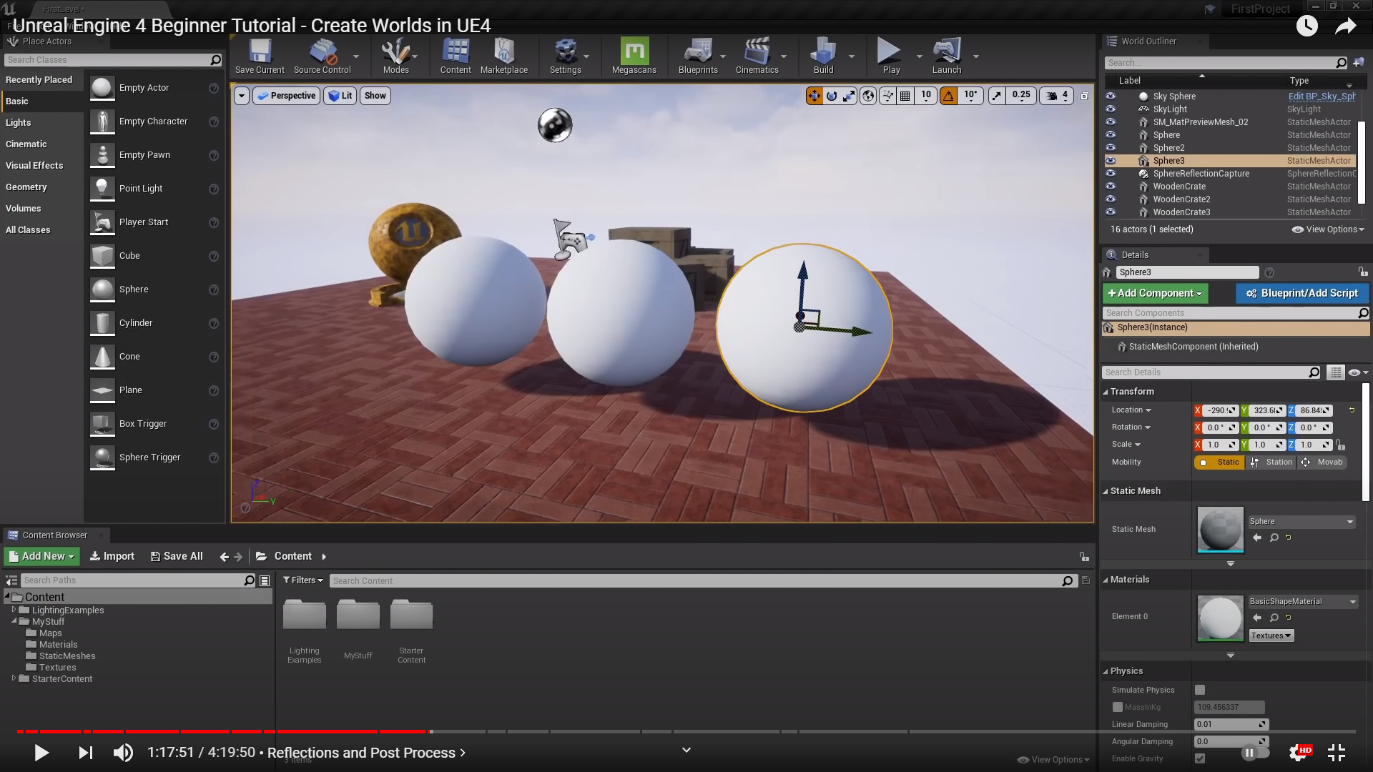Click the Import button in the Content Browser
The height and width of the screenshot is (772, 1373).
click(x=112, y=556)
